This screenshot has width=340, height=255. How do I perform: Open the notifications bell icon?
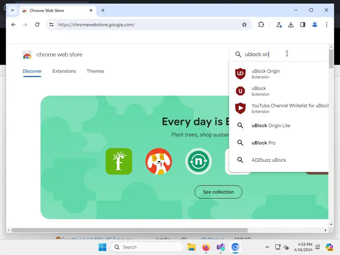click(x=318, y=247)
